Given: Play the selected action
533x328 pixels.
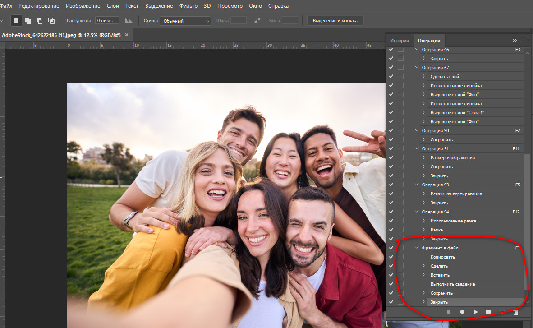Looking at the screenshot, I should [x=476, y=312].
